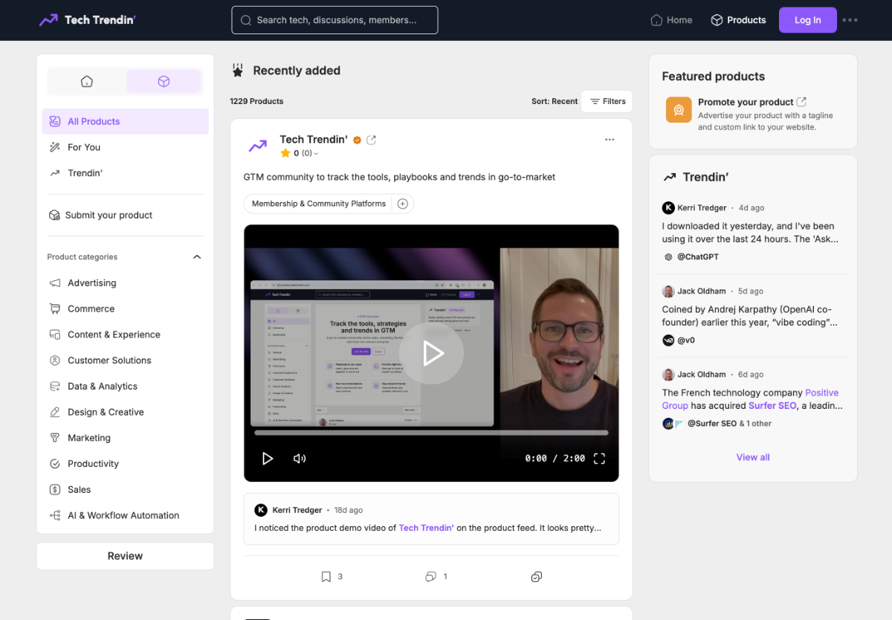
Task: Open the Marketing product category
Action: [x=88, y=438]
